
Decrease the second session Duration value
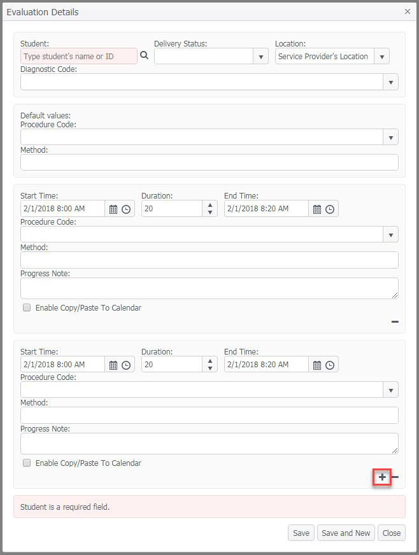[x=210, y=369]
